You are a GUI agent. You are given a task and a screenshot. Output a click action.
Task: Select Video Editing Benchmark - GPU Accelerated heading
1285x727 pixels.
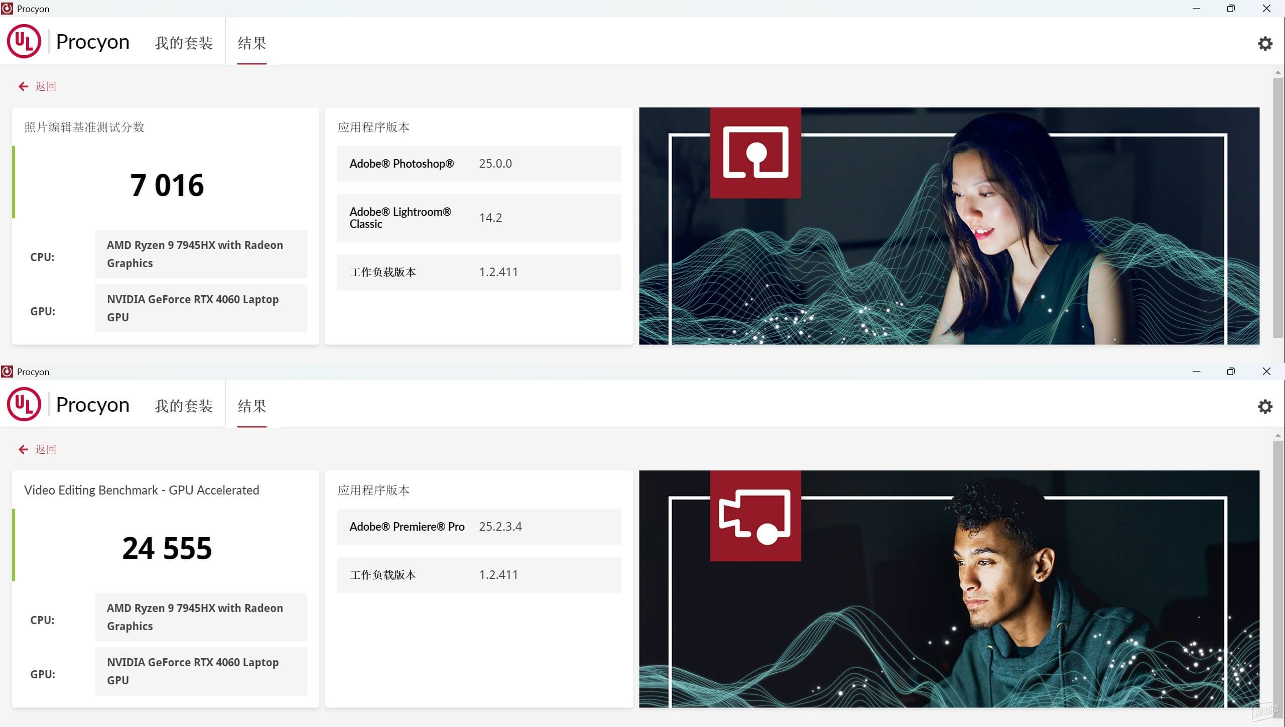pyautogui.click(x=142, y=490)
